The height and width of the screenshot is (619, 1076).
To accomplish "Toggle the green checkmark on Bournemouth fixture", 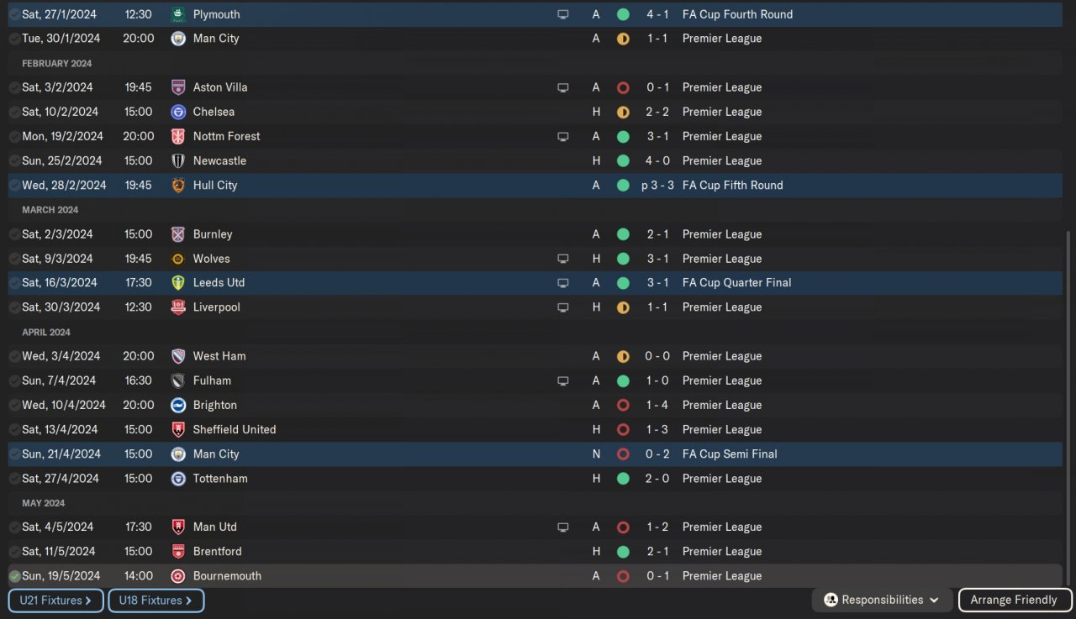I will click(14, 576).
